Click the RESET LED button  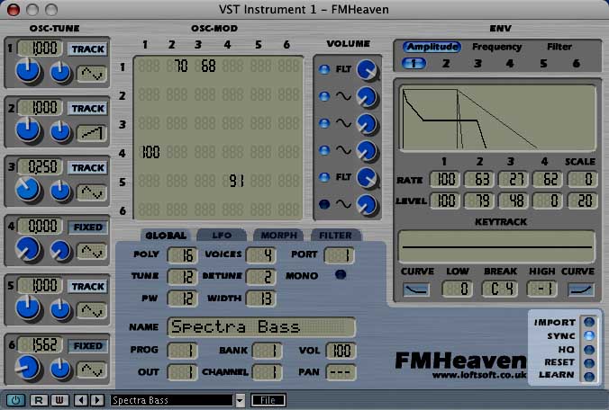[x=589, y=362]
